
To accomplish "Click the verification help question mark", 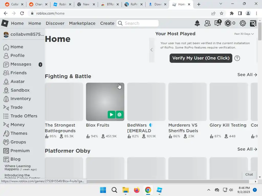I will (x=237, y=58).
